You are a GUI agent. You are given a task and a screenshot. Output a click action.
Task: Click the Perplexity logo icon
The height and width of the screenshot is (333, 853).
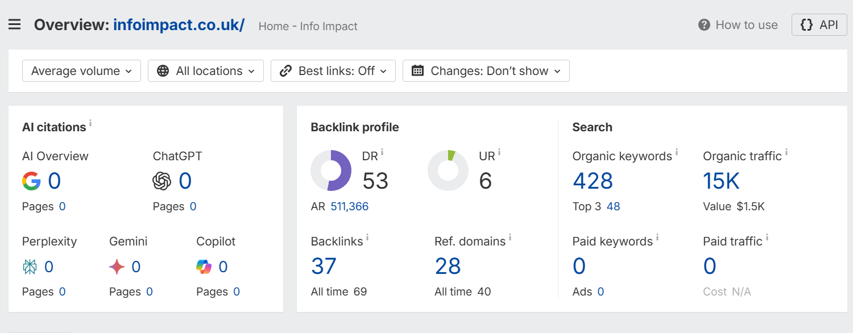[30, 267]
